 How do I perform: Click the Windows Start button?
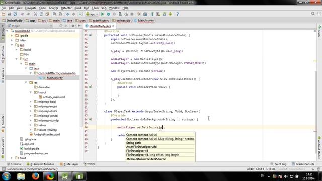[6, 176]
